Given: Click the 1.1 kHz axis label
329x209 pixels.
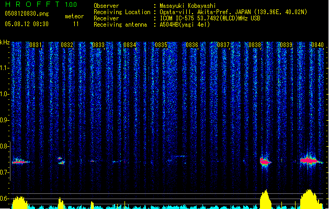Looking at the screenshot, I should [5, 68].
